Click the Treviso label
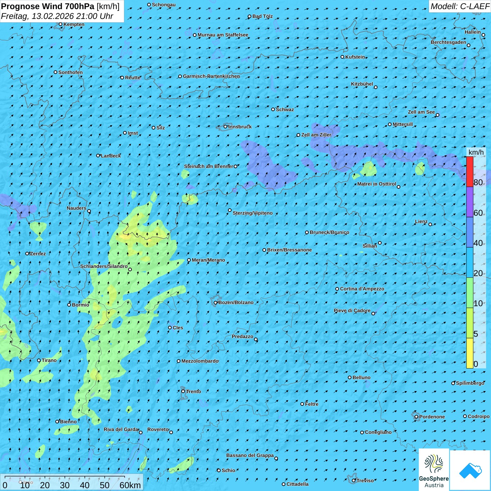491x491 pixels. tap(365, 480)
